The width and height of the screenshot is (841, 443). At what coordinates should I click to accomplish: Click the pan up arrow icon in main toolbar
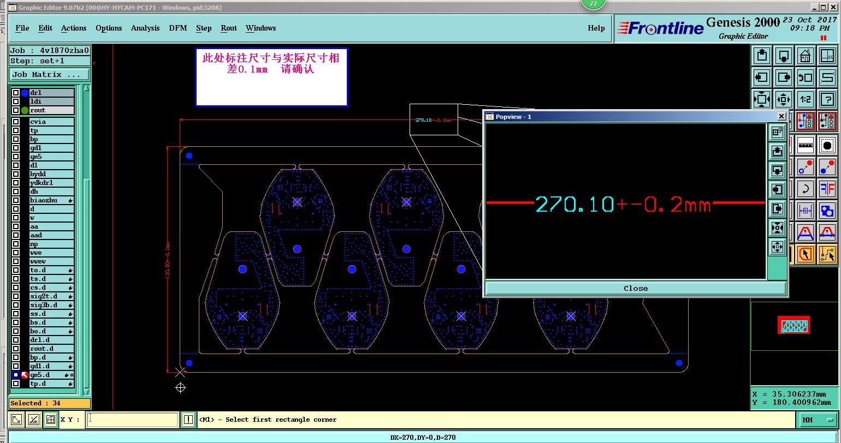[762, 56]
